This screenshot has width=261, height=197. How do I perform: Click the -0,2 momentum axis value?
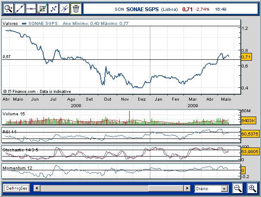tap(245, 176)
